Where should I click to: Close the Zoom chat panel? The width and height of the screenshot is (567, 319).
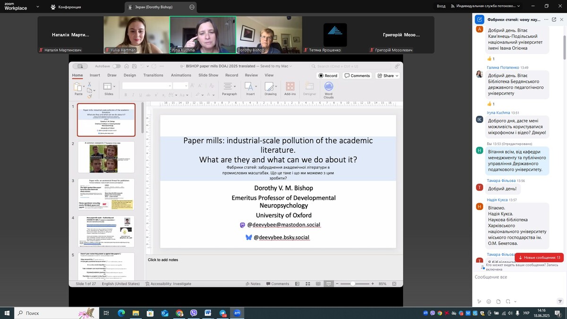click(561, 19)
